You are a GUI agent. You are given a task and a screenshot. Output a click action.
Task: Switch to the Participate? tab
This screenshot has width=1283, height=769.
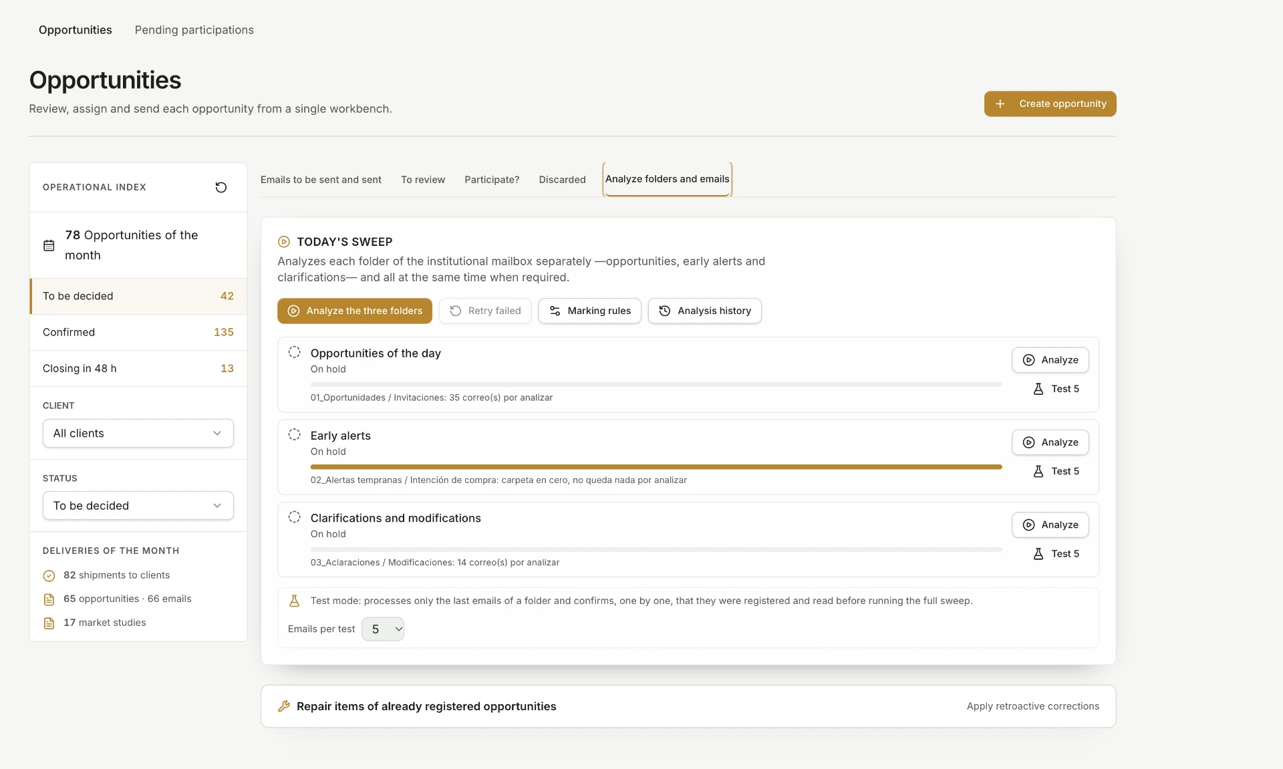pos(492,180)
